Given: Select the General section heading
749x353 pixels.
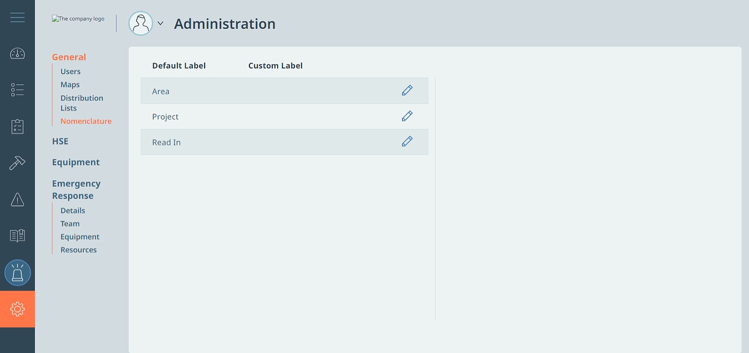Looking at the screenshot, I should tap(69, 57).
